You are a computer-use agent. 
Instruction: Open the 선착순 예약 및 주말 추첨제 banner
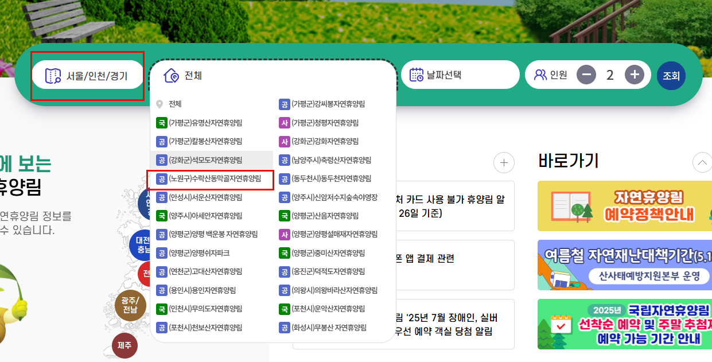click(625, 324)
